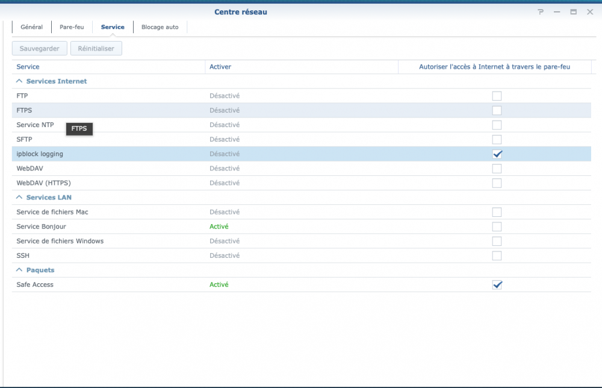The height and width of the screenshot is (388, 602).
Task: Select the ipblock logging row name
Action: click(x=40, y=154)
